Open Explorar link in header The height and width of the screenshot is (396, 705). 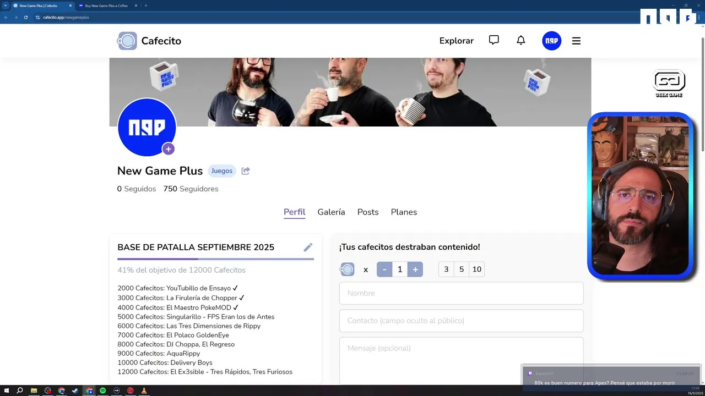(457, 41)
